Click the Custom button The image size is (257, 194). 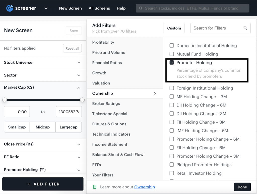(x=174, y=28)
